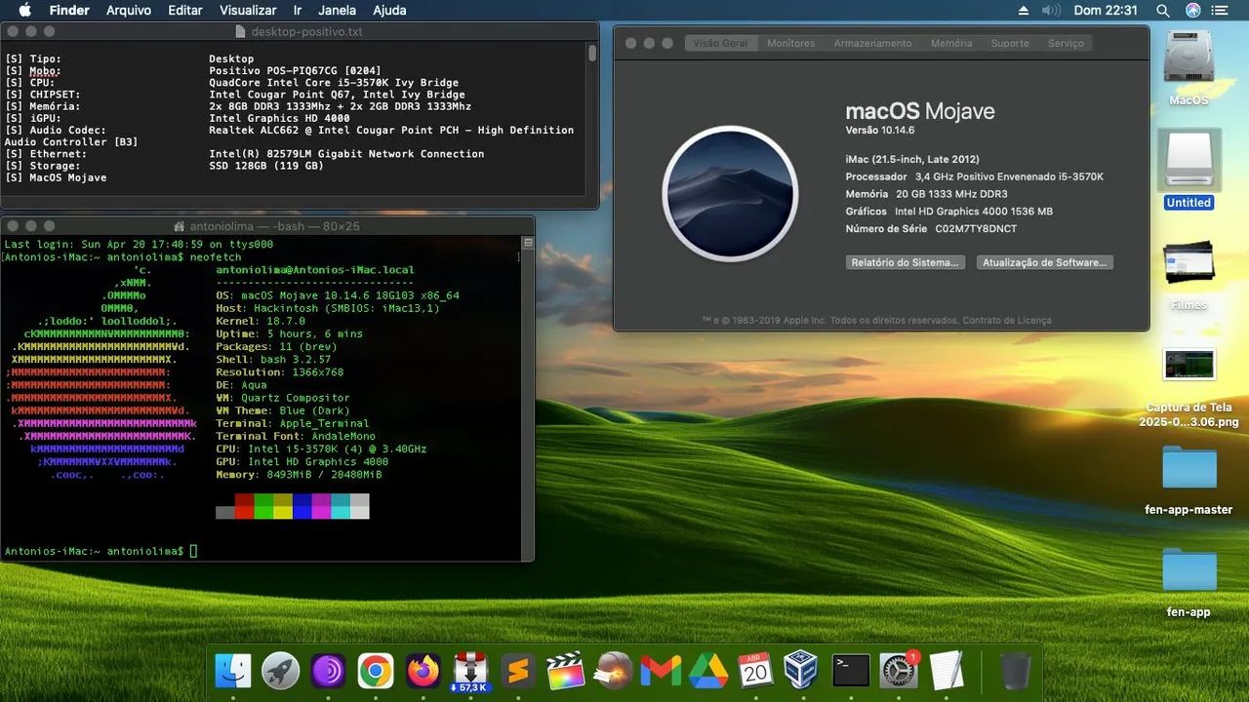Open Gmail in the Dock
Image resolution: width=1249 pixels, height=702 pixels.
[661, 671]
